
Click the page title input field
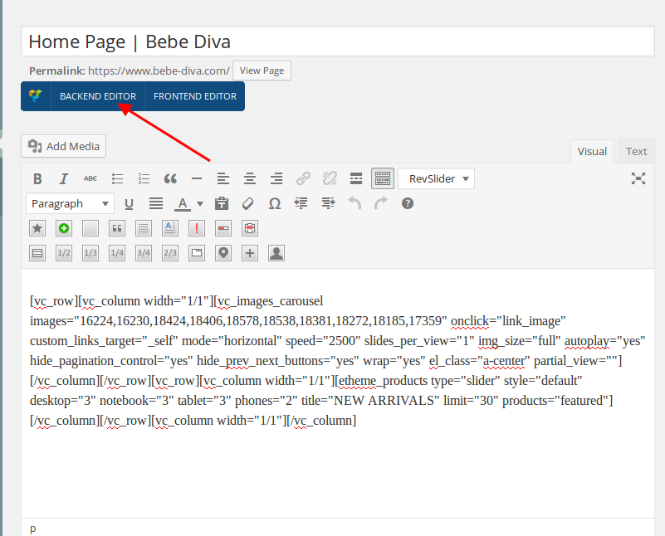point(338,41)
